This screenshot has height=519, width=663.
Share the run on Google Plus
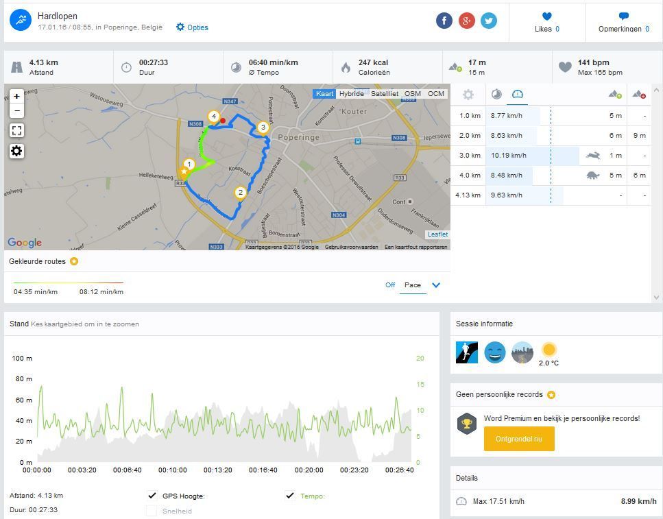click(466, 21)
